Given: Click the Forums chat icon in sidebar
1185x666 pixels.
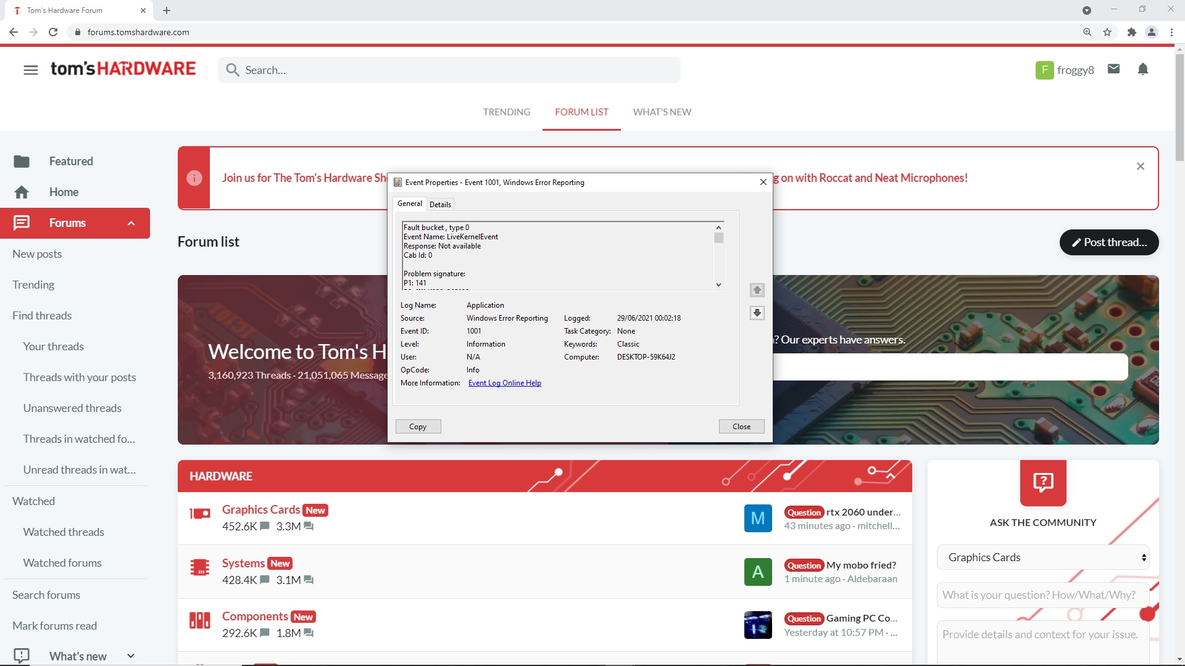Looking at the screenshot, I should pos(22,223).
